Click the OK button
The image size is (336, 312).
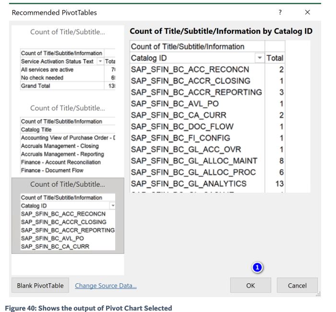(x=251, y=285)
